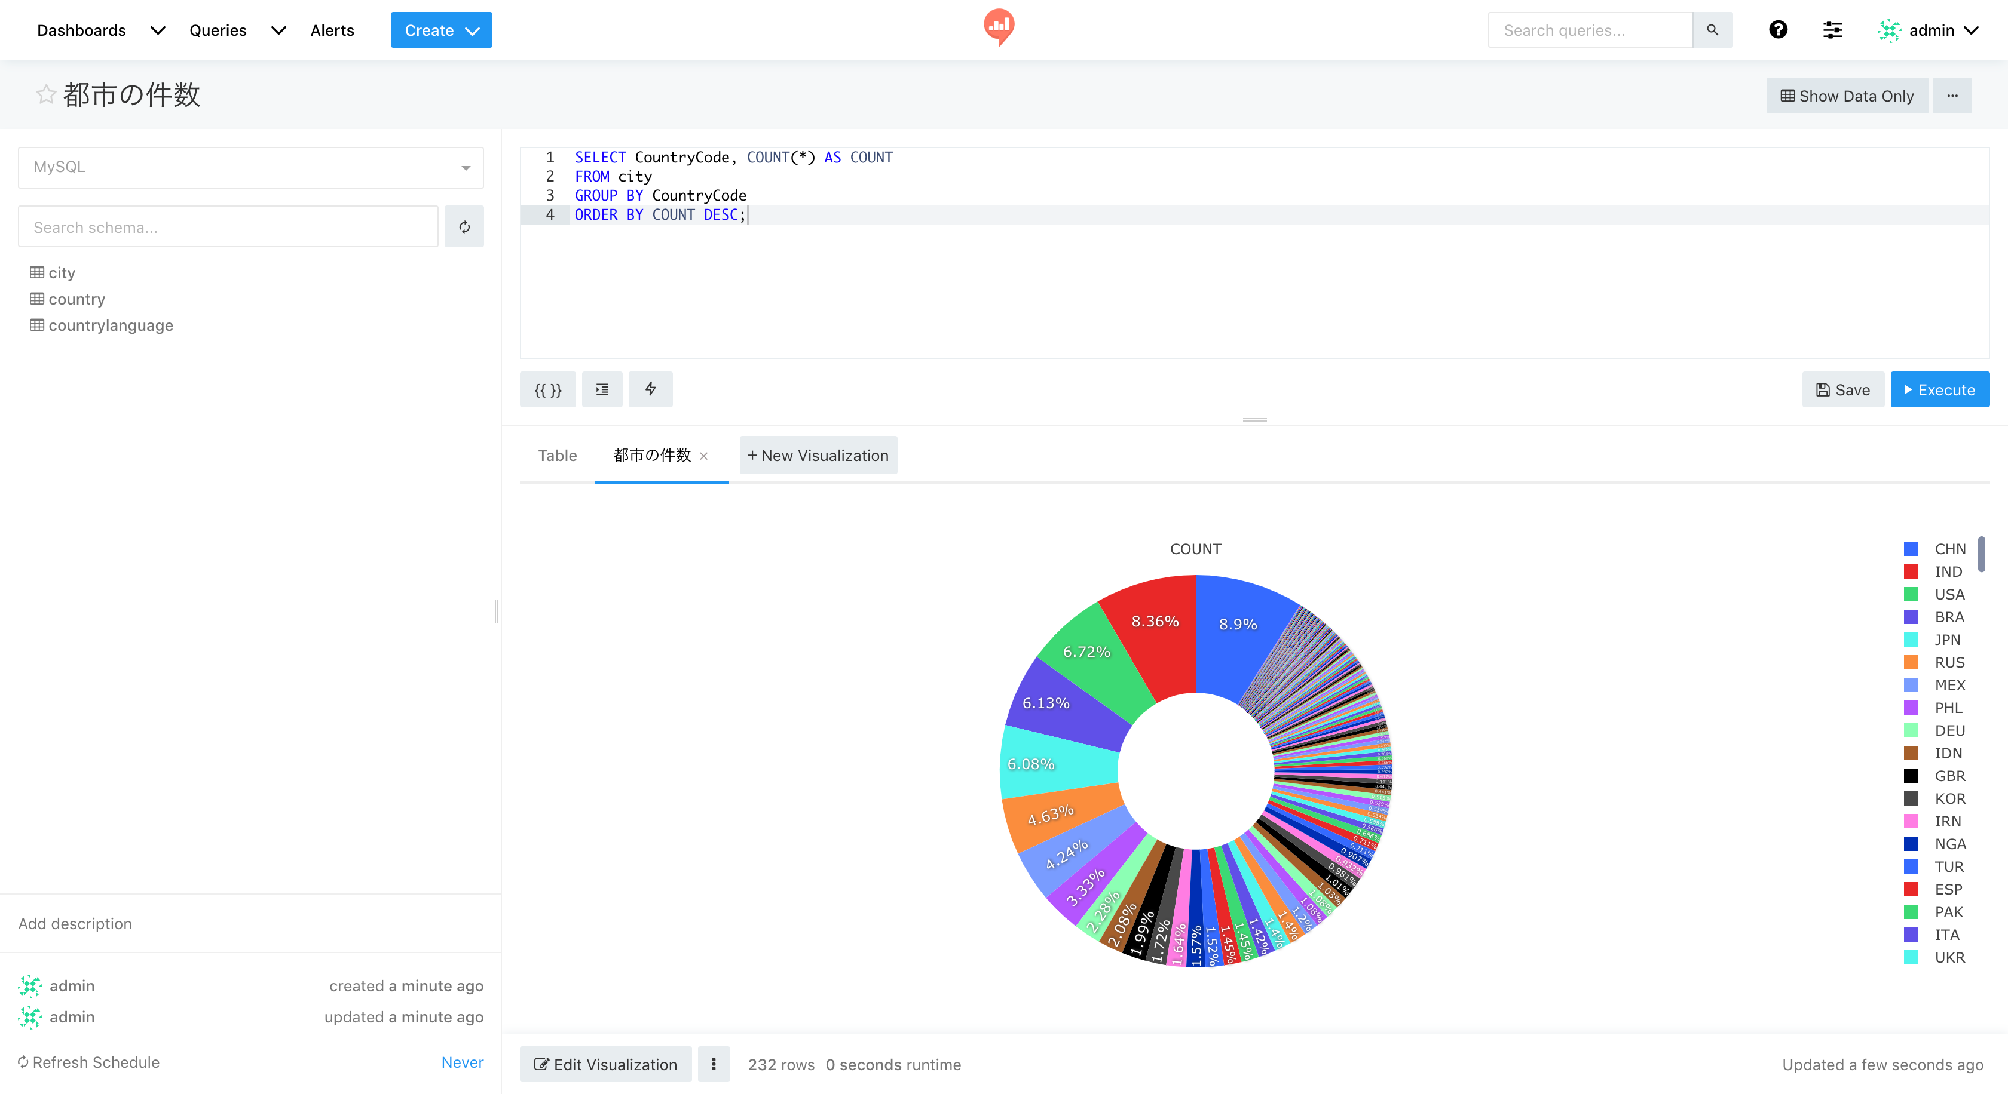The image size is (2008, 1094).
Task: Format the query with the indent icon
Action: [x=602, y=389]
